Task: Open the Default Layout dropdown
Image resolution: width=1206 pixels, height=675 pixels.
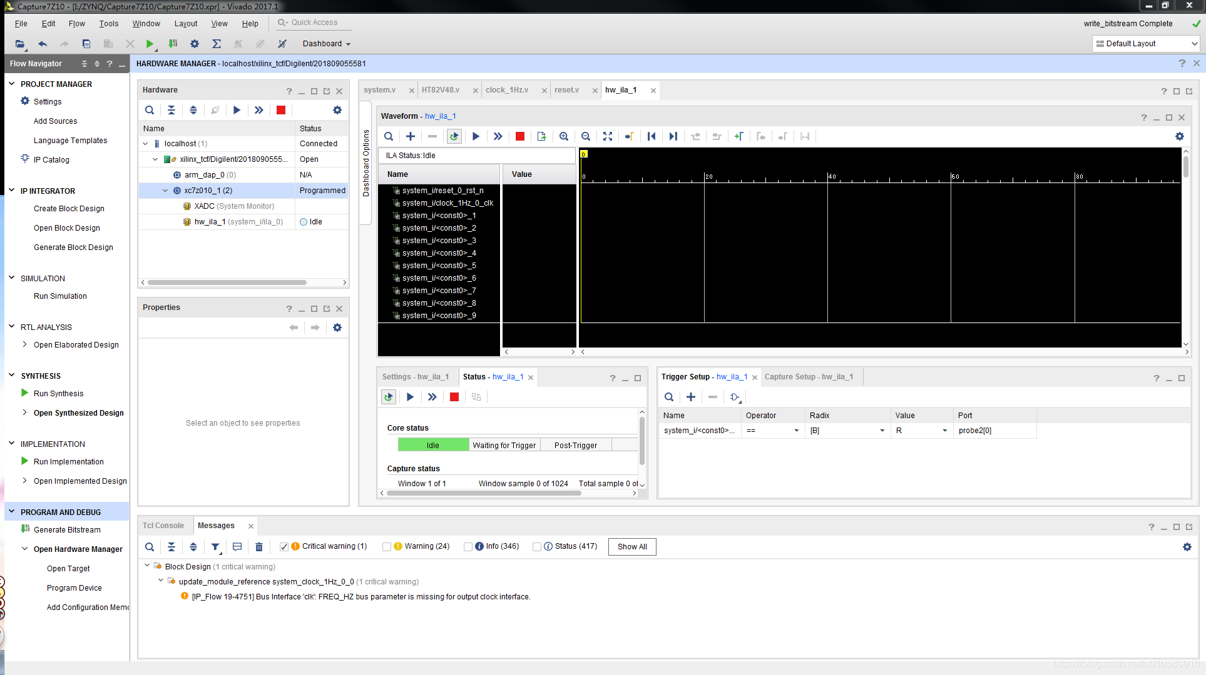Action: (x=1145, y=44)
